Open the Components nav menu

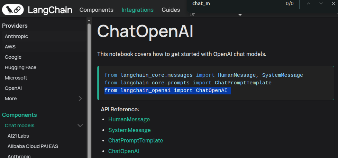[97, 10]
